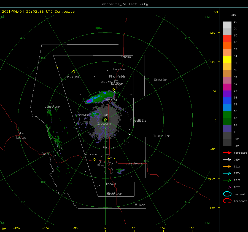Click the red swatch in dBZ legend
248x232 pixels.
(227, 39)
